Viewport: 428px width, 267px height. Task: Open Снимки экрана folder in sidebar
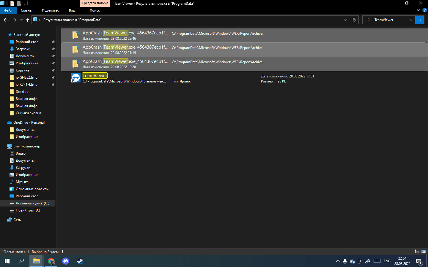click(28, 113)
